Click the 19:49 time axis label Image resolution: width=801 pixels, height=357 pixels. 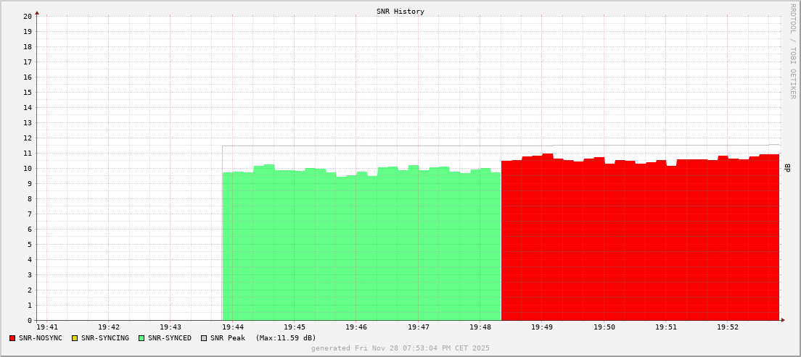pyautogui.click(x=542, y=327)
